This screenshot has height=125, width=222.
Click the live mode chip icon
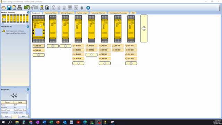pyautogui.click(x=70, y=8)
